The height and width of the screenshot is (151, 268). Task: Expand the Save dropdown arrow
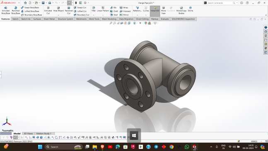pyautogui.click(x=46, y=3)
